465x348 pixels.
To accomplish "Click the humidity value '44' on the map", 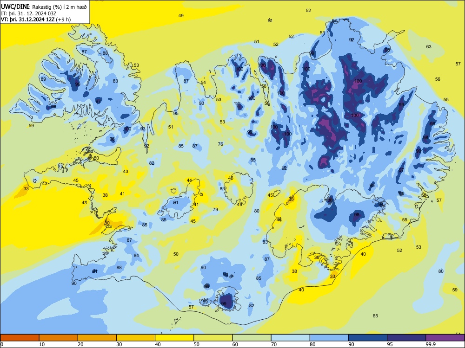I will point(189,180).
